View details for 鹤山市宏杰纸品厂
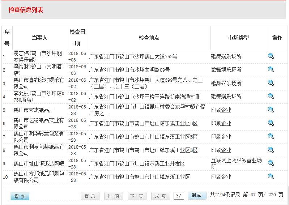289x205 pixels. (x=271, y=110)
